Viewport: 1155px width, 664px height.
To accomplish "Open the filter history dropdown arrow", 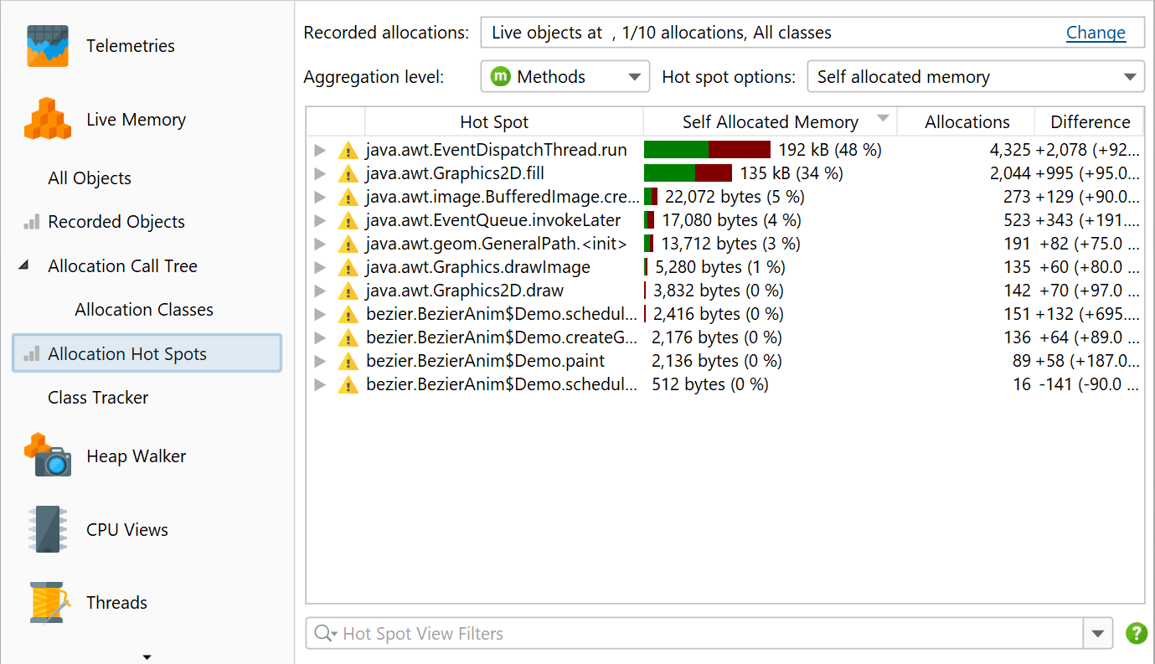I will click(x=1098, y=634).
